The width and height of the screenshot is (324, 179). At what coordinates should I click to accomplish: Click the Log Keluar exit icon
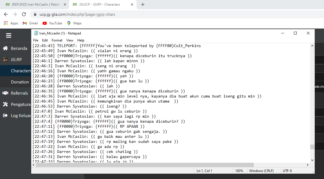pyautogui.click(x=5, y=116)
